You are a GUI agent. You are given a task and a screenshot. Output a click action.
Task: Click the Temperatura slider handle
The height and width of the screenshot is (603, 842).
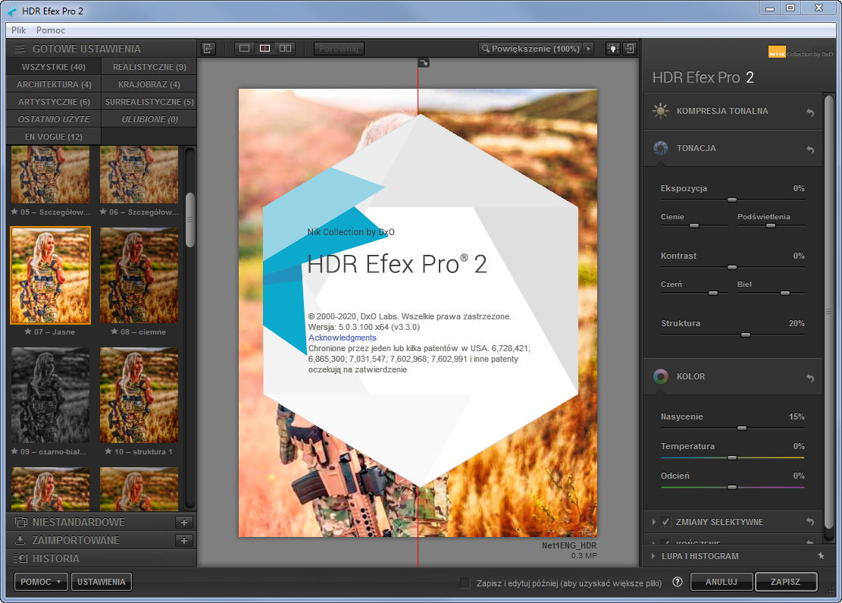point(732,457)
